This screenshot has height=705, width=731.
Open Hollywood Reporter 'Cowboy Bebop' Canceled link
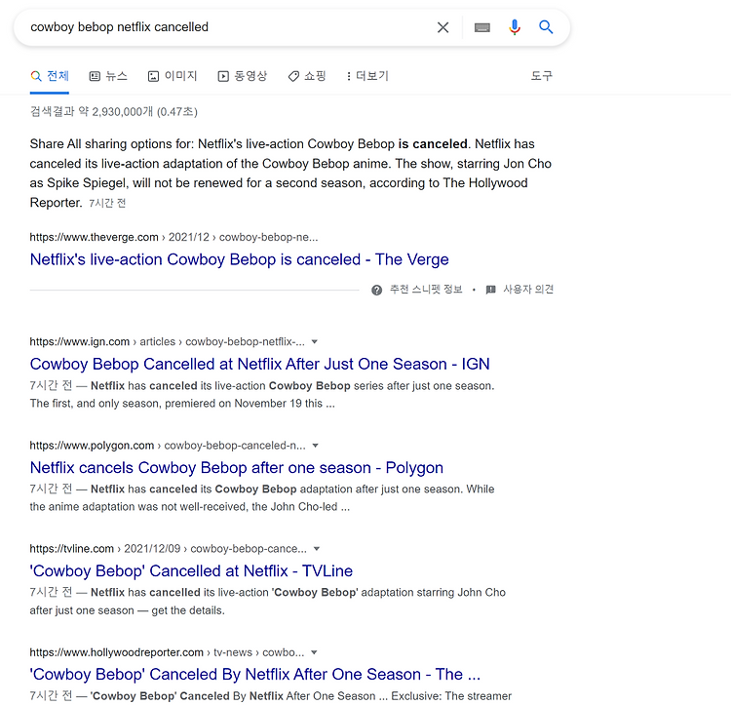pyautogui.click(x=255, y=674)
